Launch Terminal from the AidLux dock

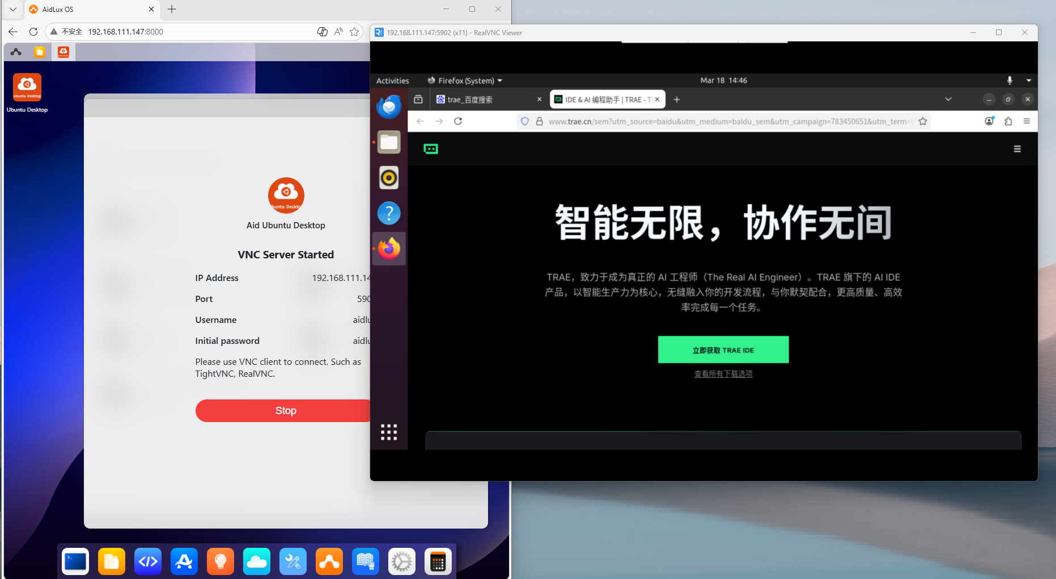(x=75, y=561)
